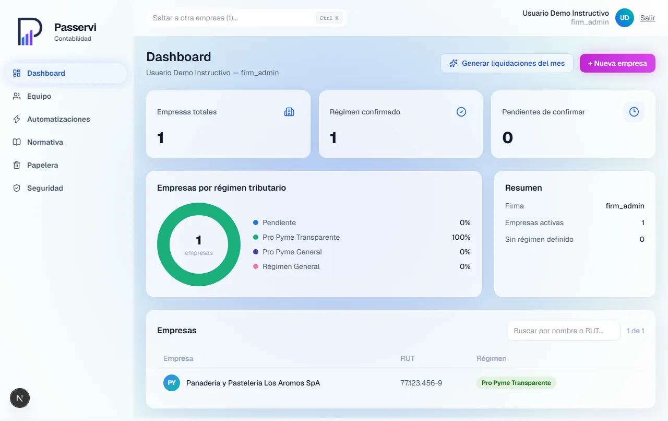Open the Dashboard menu item

point(66,73)
